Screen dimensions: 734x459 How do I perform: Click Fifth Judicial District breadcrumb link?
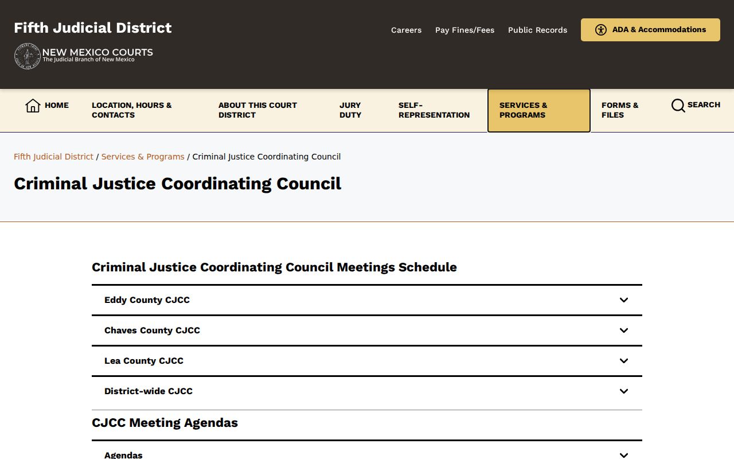[53, 157]
